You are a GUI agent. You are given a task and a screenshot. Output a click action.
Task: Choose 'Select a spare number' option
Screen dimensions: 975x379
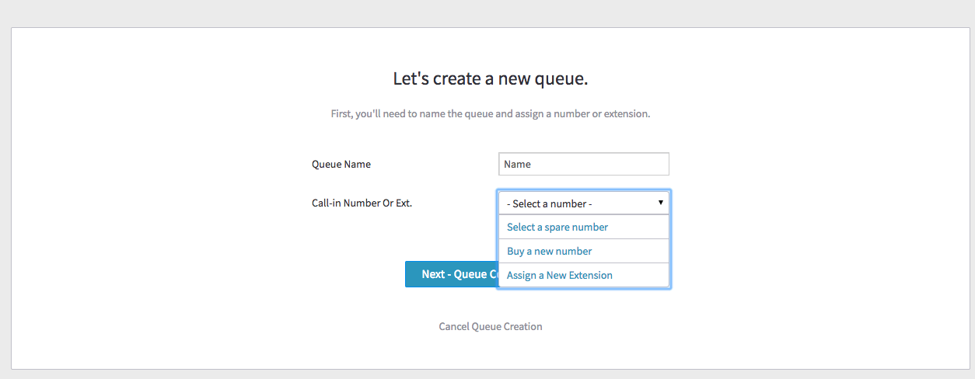pos(583,227)
